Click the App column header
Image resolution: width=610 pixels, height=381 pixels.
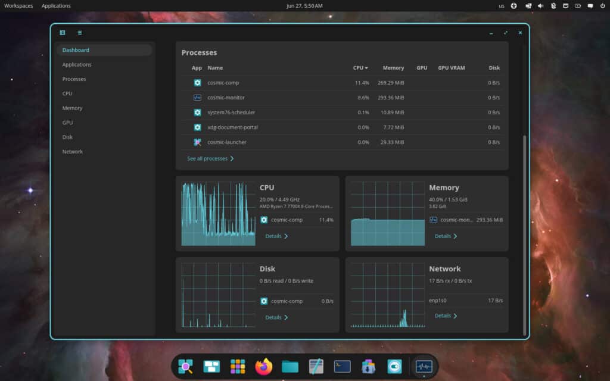(x=197, y=68)
